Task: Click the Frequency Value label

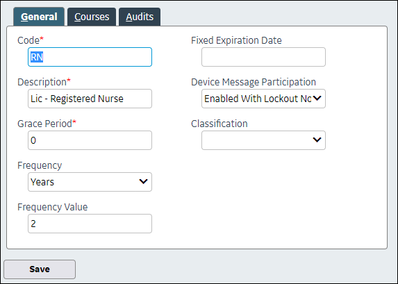Action: click(x=53, y=207)
